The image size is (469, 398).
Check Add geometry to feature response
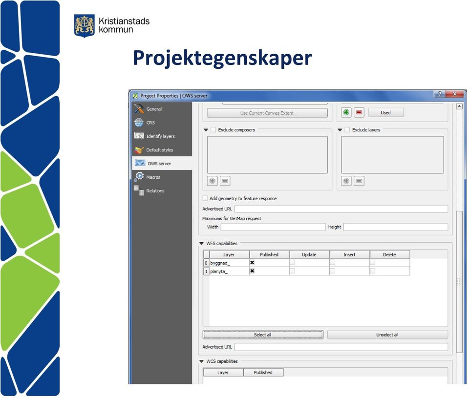point(205,198)
